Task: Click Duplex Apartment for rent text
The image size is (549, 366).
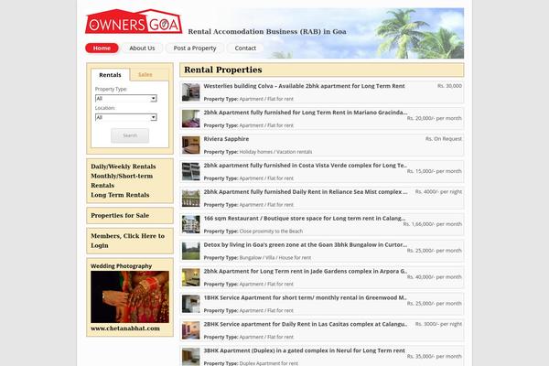Action: [x=269, y=363]
